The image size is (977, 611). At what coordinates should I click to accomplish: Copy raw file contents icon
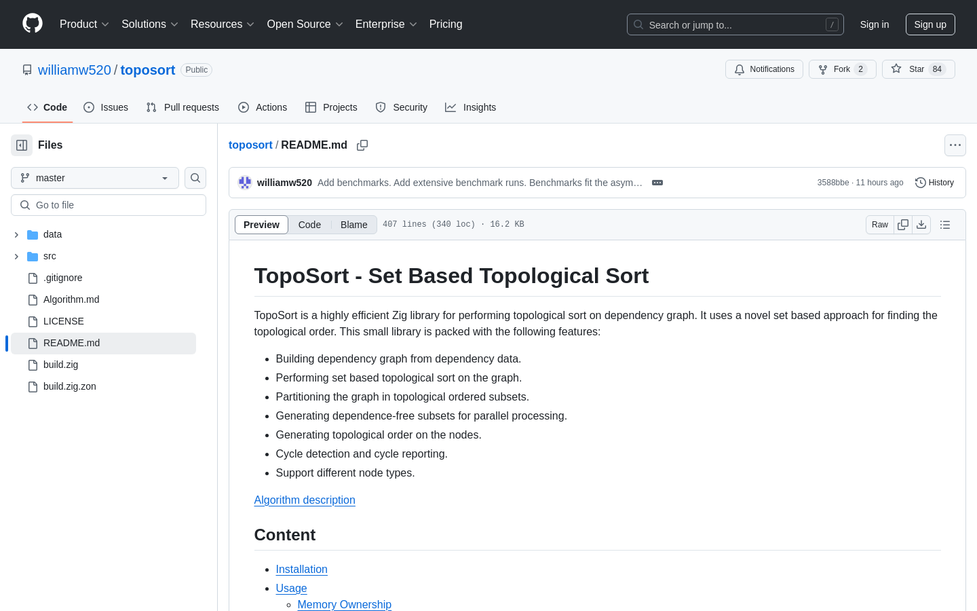[903, 225]
